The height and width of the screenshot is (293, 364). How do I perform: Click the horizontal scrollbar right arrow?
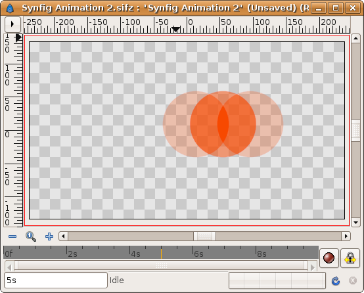pyautogui.click(x=346, y=237)
